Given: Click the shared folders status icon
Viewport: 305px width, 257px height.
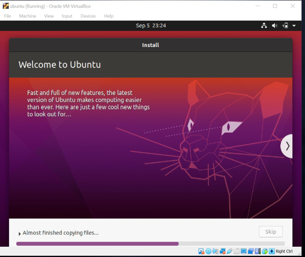Looking at the screenshot, I should tap(237, 251).
